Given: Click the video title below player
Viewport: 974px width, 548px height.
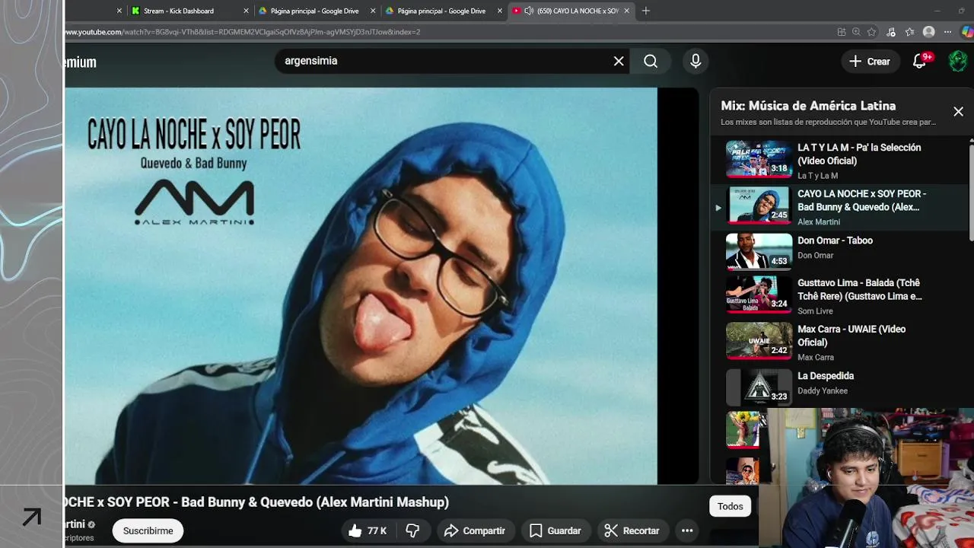Looking at the screenshot, I should [x=257, y=502].
